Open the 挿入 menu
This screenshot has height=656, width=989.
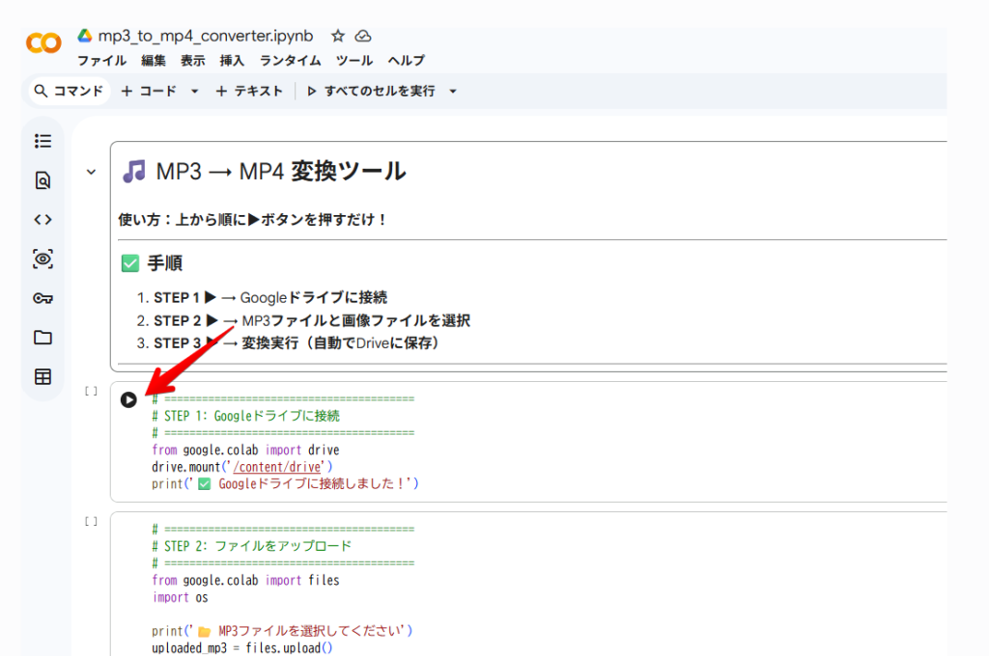point(232,61)
